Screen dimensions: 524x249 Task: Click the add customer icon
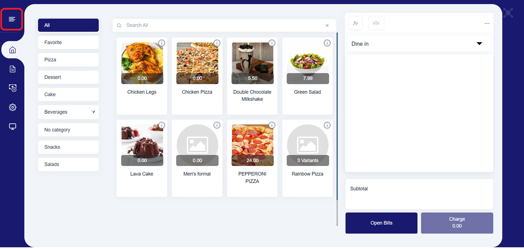(356, 23)
